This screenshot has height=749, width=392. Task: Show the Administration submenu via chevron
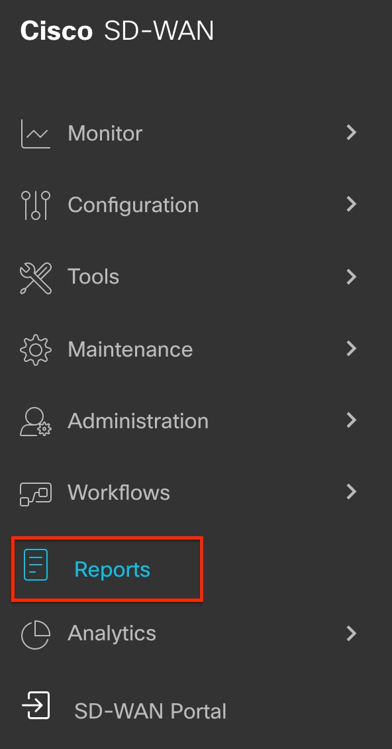352,420
